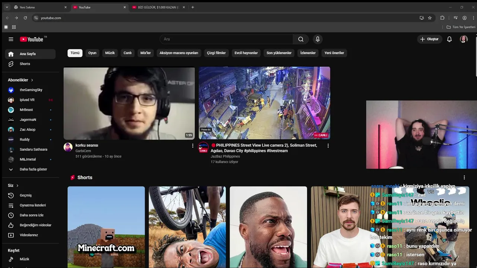Open the account avatar menu
Viewport: 477px width, 268px height.
coord(464,39)
